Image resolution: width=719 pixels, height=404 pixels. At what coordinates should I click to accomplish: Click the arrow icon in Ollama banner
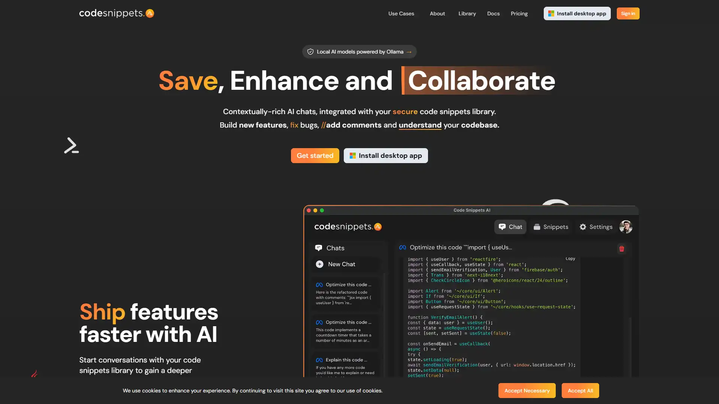coord(409,52)
